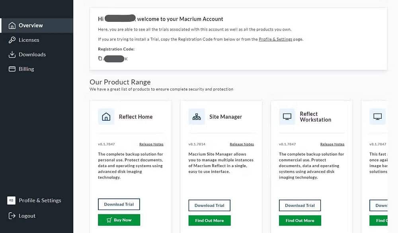The width and height of the screenshot is (398, 233).
Task: Click the Profile & Settings avatar icon
Action: pyautogui.click(x=11, y=200)
